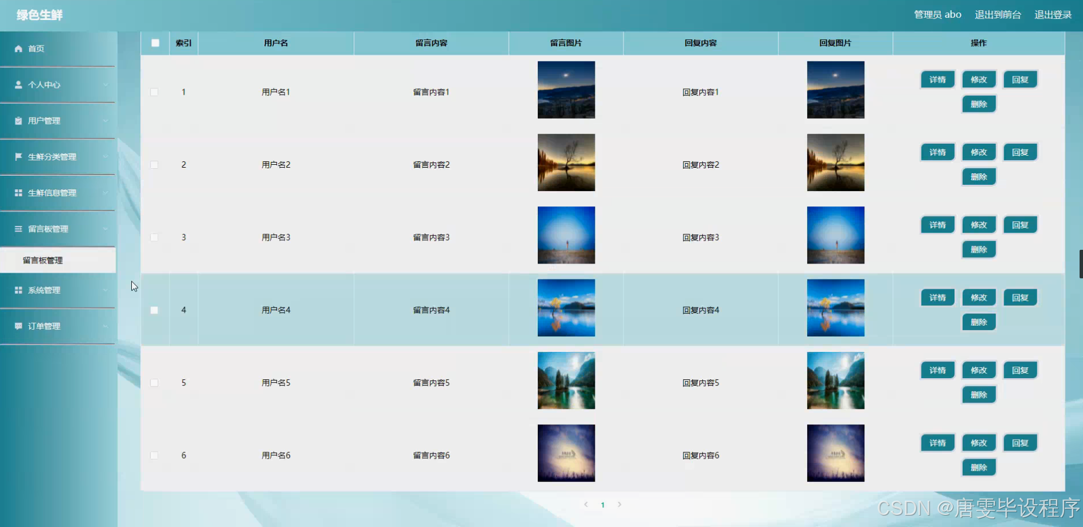The height and width of the screenshot is (527, 1083).
Task: Open row 5 留言图片 thumbnail
Action: (x=566, y=380)
